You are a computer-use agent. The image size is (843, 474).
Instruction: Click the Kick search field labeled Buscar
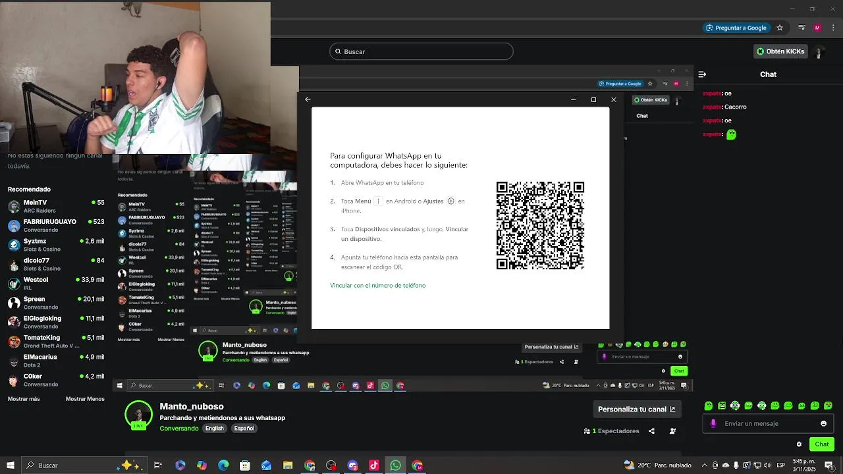[421, 51]
